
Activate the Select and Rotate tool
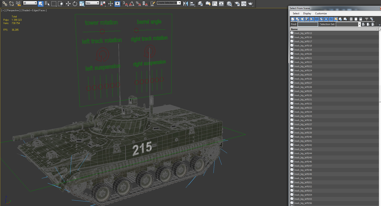[75, 4]
